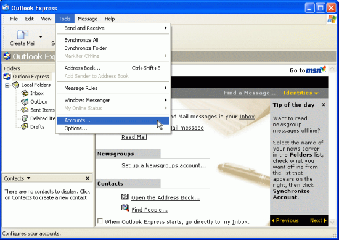Enable go directly to my Inbox checkbox

click(x=100, y=221)
